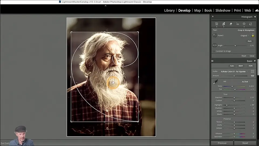Image resolution: width=259 pixels, height=146 pixels.
Task: Select the Healing eraser tool icon
Action: (x=231, y=24)
